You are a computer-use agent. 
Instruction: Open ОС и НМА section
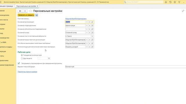coord(3,42)
